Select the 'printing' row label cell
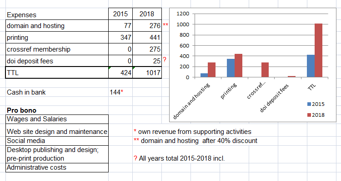The image size is (341, 181). [x=57, y=38]
